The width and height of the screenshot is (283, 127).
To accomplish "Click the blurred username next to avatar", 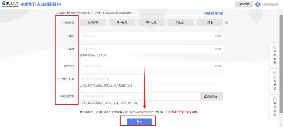I will tap(270, 4).
